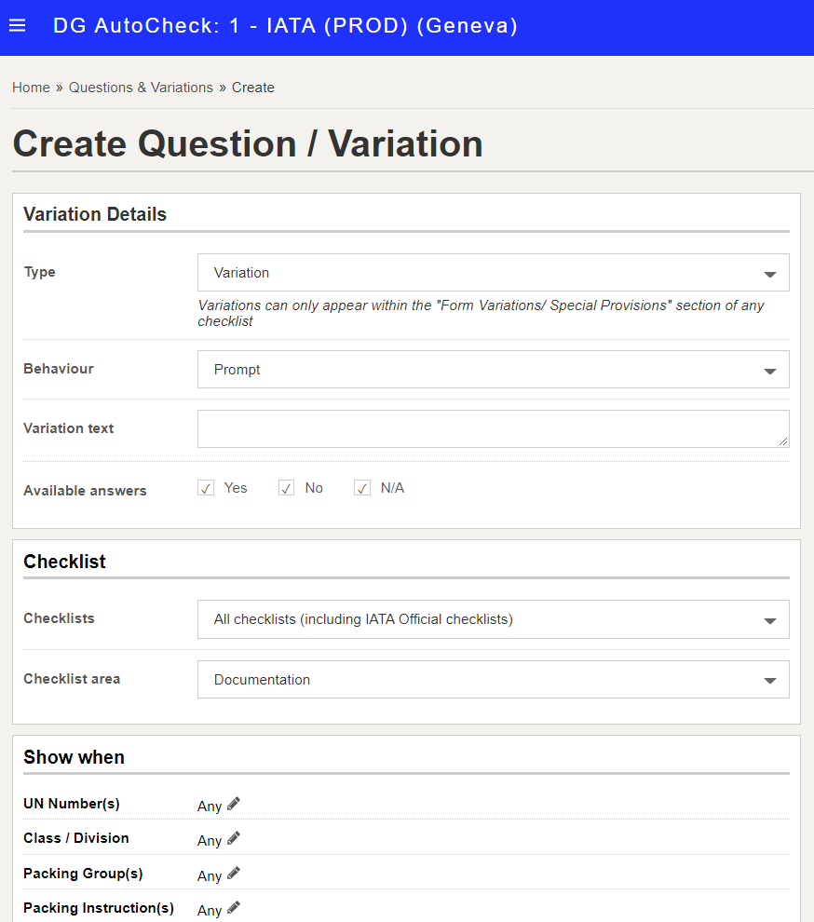814x922 pixels.
Task: Click the text area resize handle
Action: tap(783, 441)
